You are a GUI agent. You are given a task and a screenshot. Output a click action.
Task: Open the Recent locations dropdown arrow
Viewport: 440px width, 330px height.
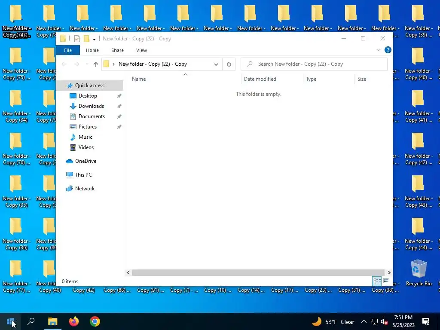pos(87,64)
